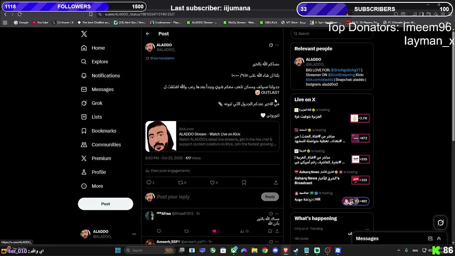The height and width of the screenshot is (256, 455).
Task: Open Lists from the sidebar
Action: [x=91, y=117]
